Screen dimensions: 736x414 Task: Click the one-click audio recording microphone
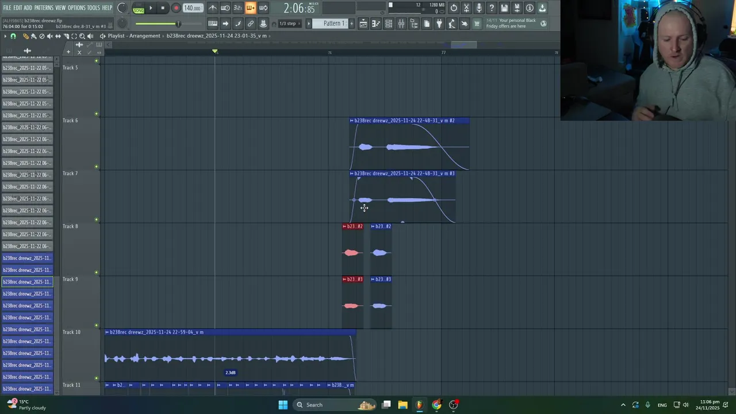click(x=479, y=7)
